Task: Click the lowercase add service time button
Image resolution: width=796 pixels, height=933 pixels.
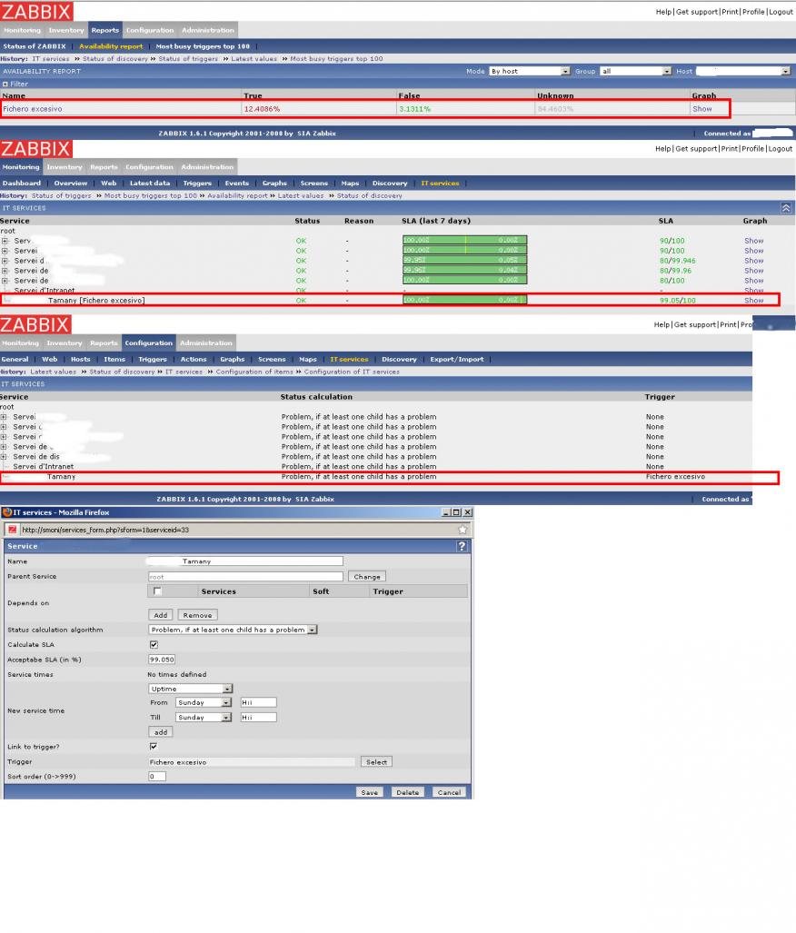Action: pyautogui.click(x=161, y=732)
